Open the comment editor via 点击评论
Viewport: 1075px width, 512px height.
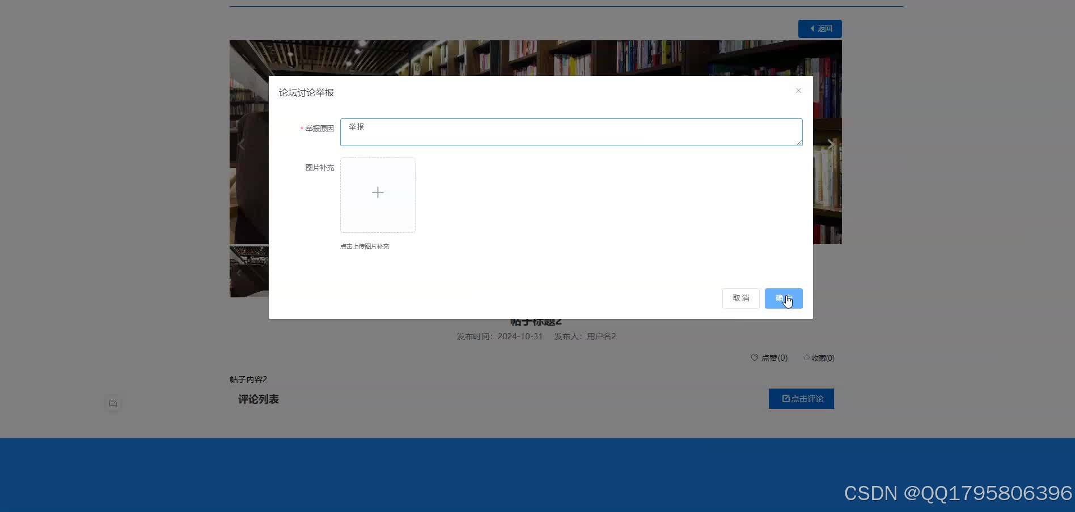[x=801, y=398]
